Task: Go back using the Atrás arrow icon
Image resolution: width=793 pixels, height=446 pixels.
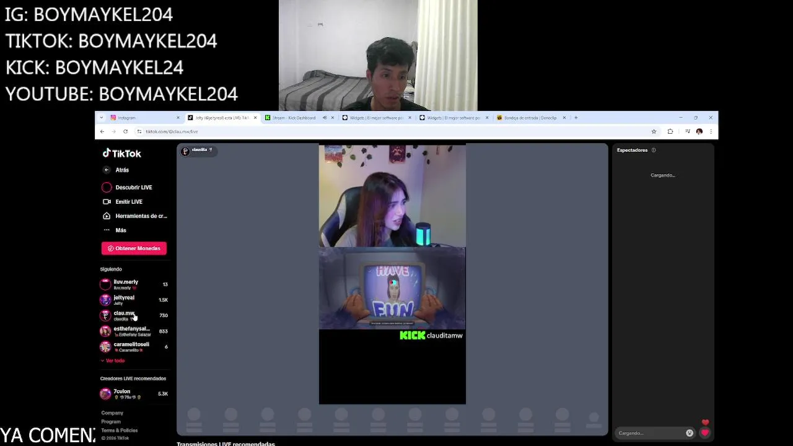Action: tap(107, 170)
